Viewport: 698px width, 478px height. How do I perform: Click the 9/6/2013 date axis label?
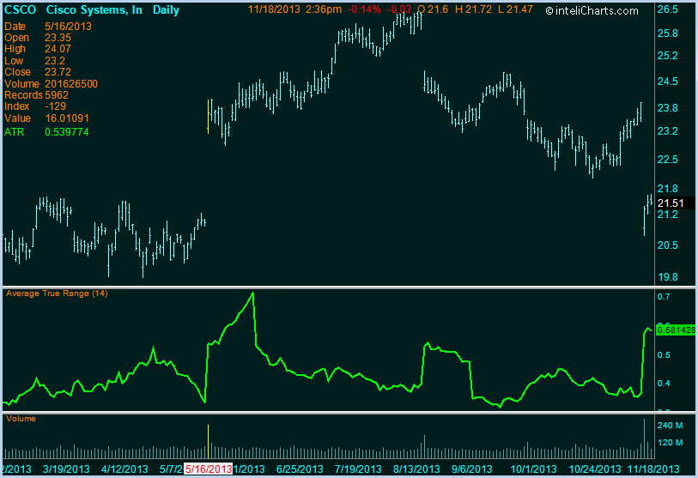[x=472, y=469]
